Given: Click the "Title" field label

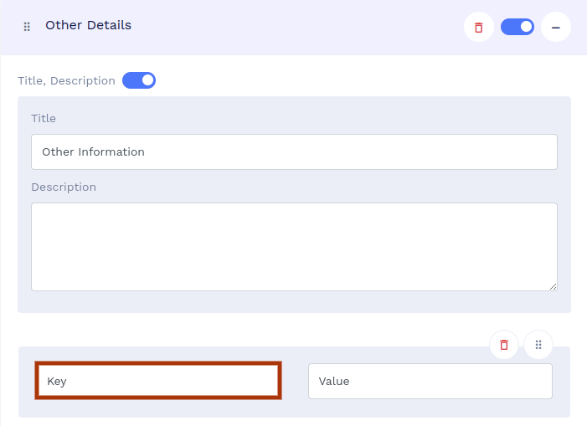Looking at the screenshot, I should pos(44,118).
